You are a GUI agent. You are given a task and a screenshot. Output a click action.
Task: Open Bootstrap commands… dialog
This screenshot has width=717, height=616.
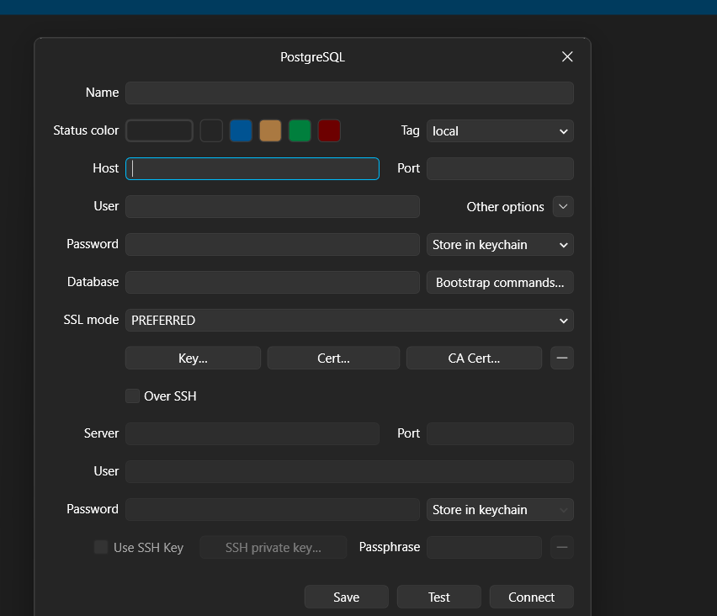coord(500,282)
